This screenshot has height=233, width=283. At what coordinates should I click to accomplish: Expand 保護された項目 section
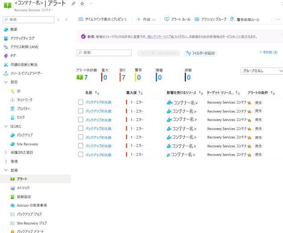coord(6,153)
